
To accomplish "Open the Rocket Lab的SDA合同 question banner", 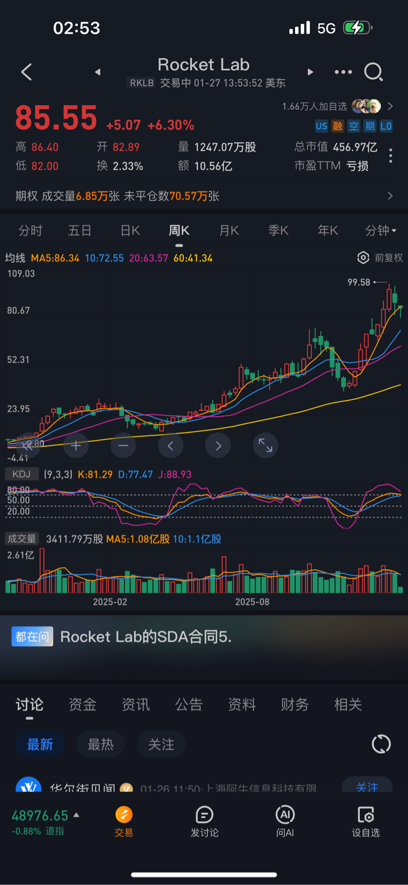I will tap(146, 637).
